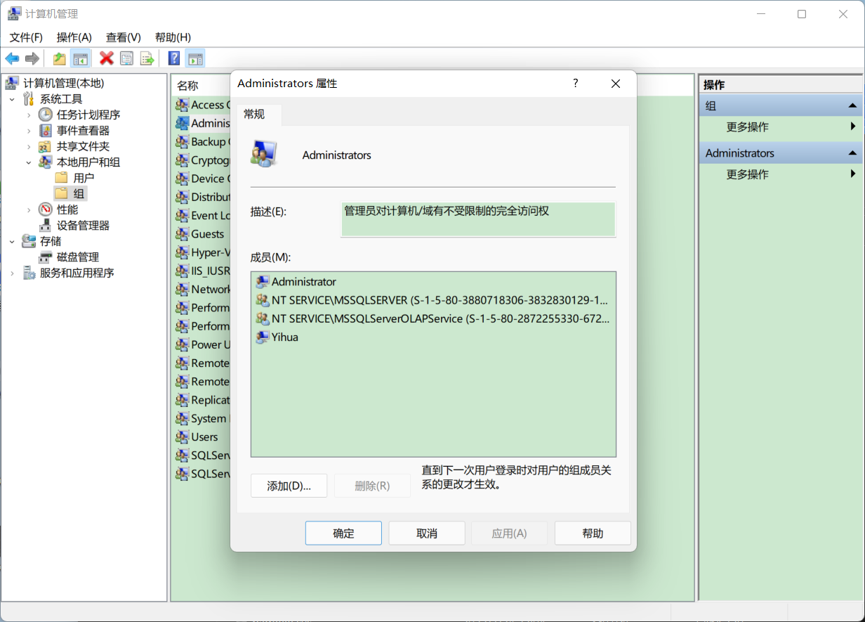
Task: Select the System group row
Action: coord(202,418)
